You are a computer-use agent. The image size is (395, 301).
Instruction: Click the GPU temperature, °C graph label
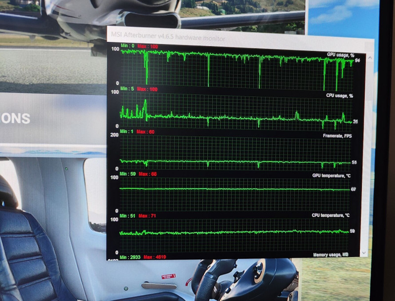point(331,175)
